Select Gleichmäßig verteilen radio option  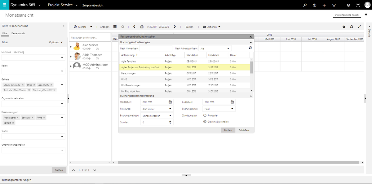205,122
